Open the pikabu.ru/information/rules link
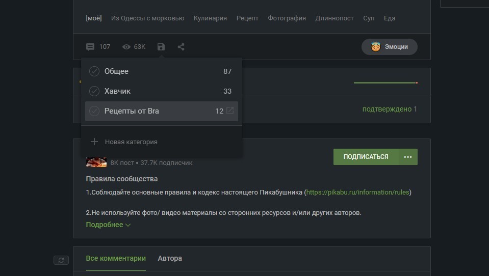Screen dimensions: 489x276 pyautogui.click(x=357, y=192)
